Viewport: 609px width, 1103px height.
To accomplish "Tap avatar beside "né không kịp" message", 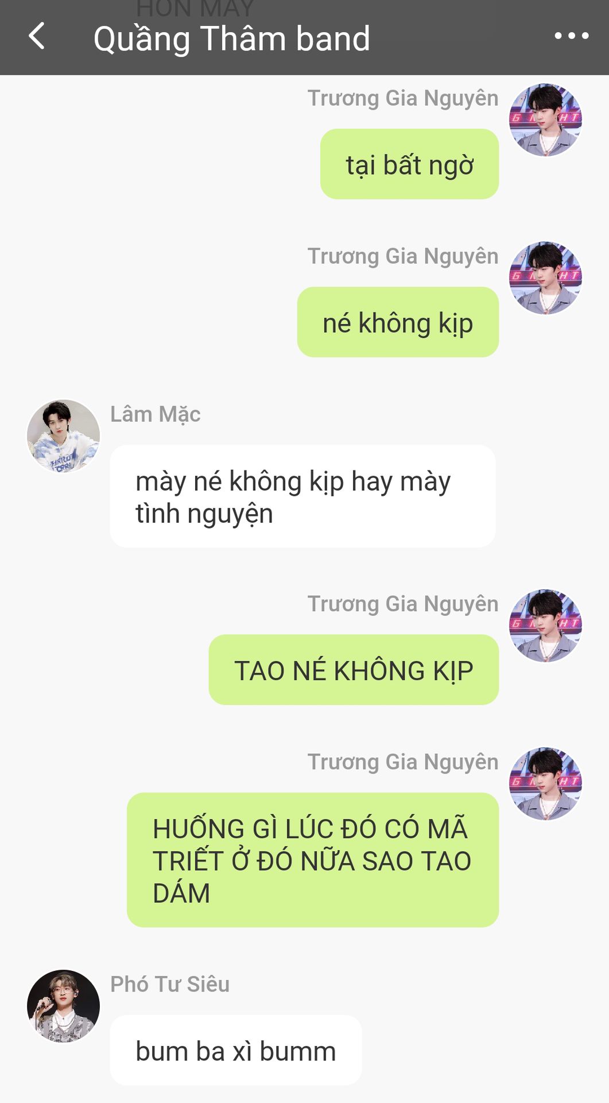I will pyautogui.click(x=546, y=278).
